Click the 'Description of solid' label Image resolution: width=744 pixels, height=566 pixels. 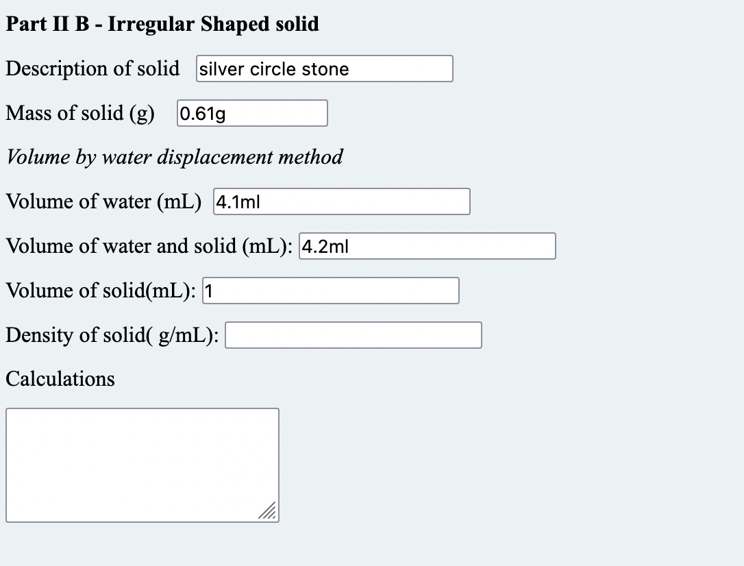[x=92, y=69]
